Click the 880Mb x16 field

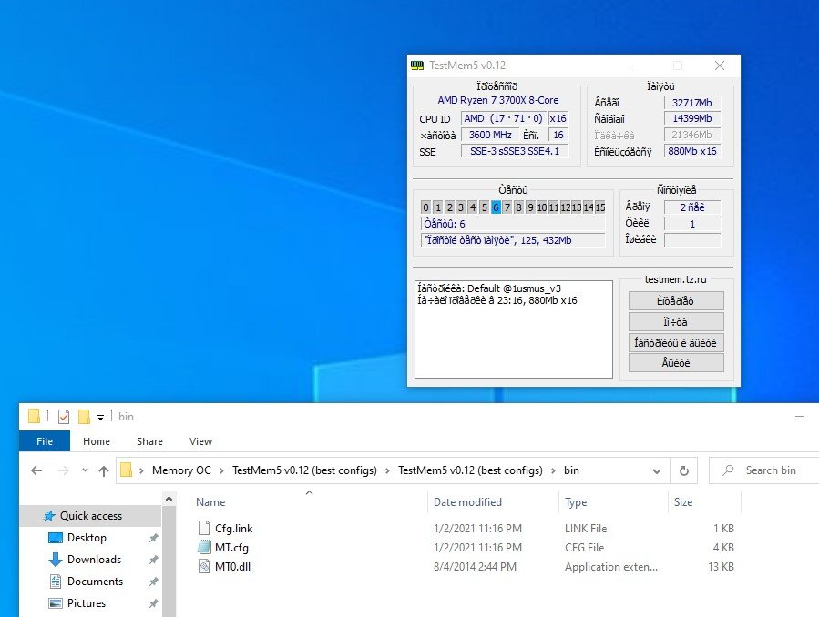[692, 151]
